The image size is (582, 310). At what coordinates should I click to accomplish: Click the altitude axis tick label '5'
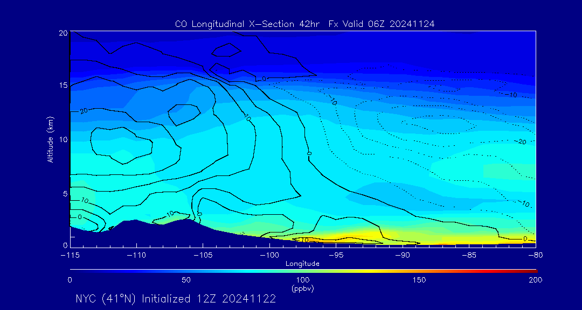tap(65, 194)
